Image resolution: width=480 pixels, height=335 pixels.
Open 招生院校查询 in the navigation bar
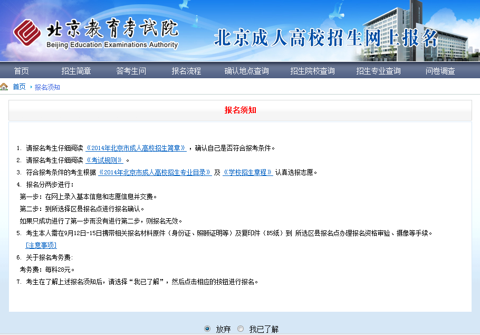point(312,71)
